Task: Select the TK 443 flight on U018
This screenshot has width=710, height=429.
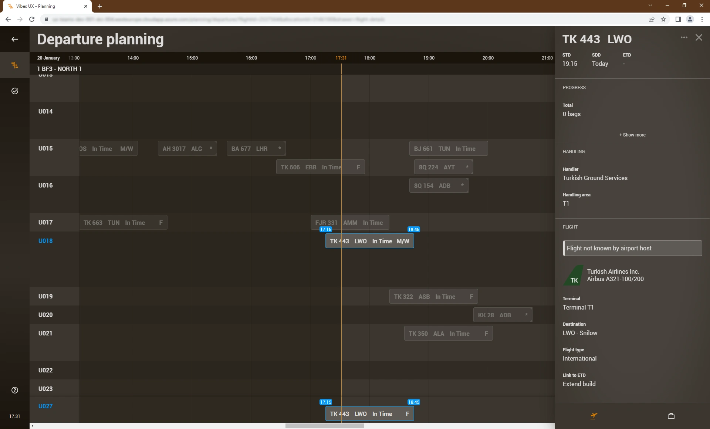Action: point(370,241)
